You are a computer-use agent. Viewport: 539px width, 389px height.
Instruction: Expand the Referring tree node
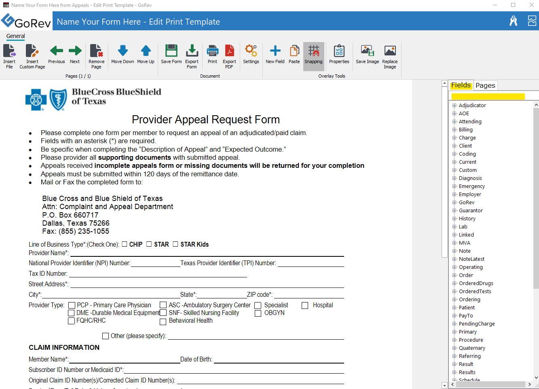pyautogui.click(x=454, y=356)
